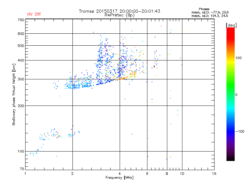Click the 'Stationary phase Virtual Height [km]' label

click(14, 95)
